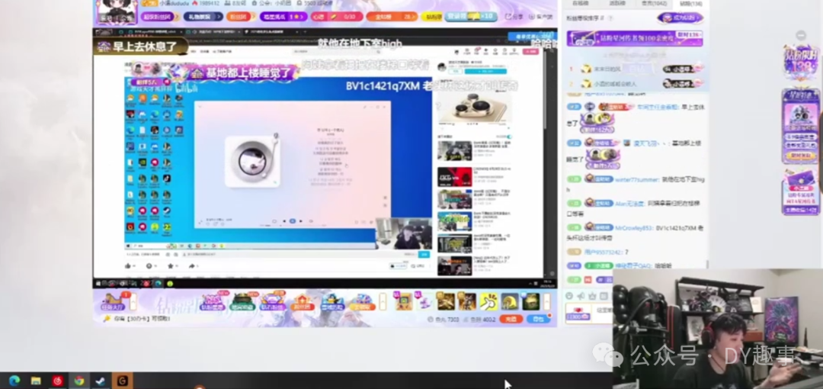
Task: Select the purple diamond gift icon
Action: pyautogui.click(x=272, y=302)
